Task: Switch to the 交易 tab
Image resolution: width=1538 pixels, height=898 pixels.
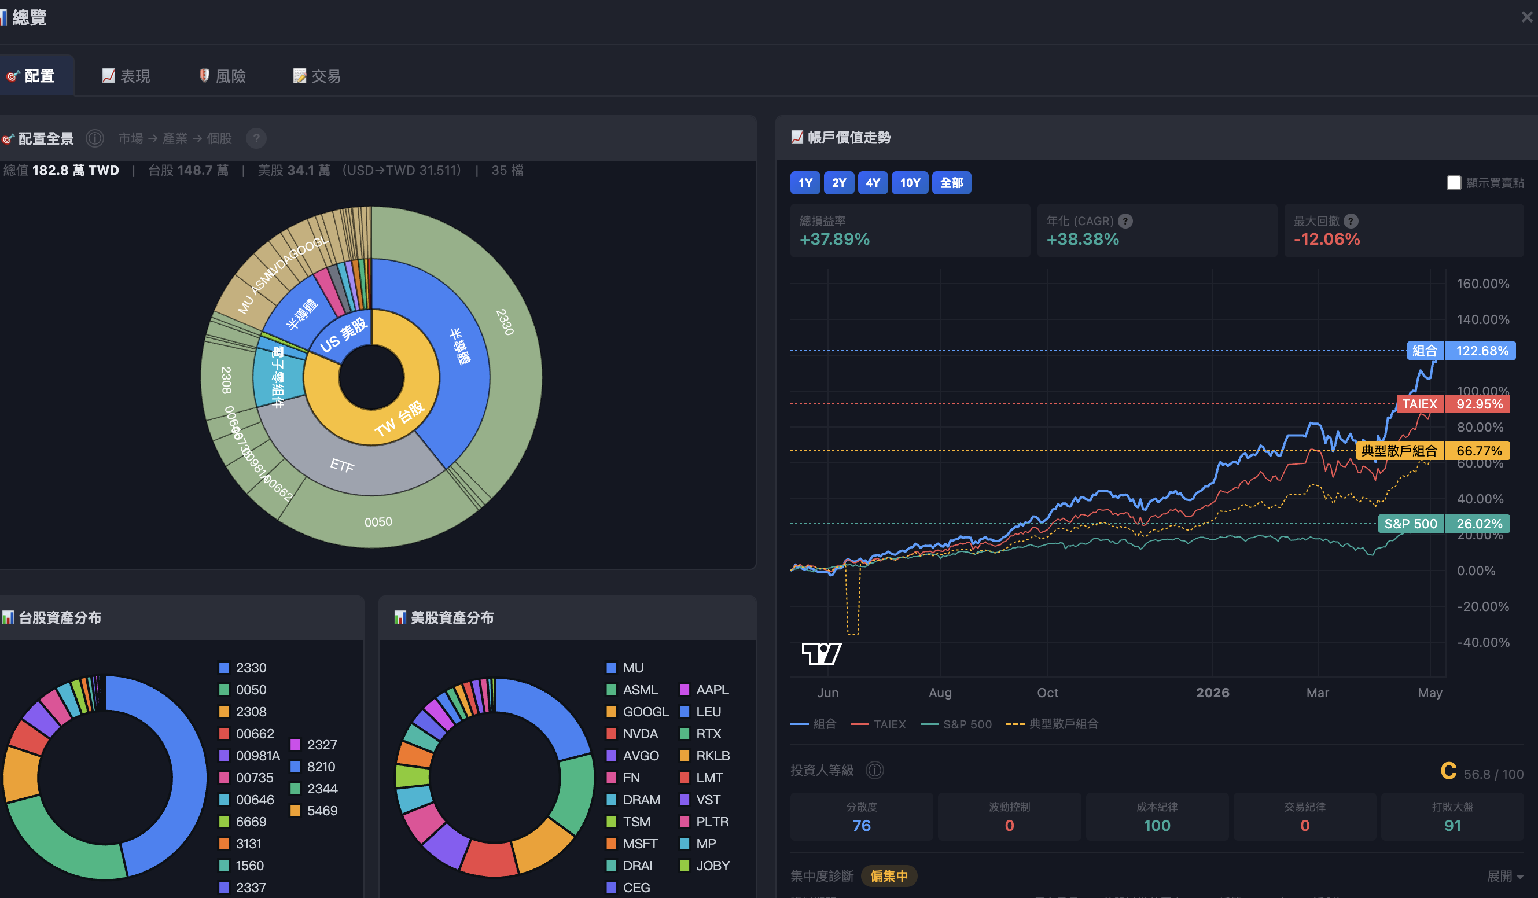Action: pos(317,76)
